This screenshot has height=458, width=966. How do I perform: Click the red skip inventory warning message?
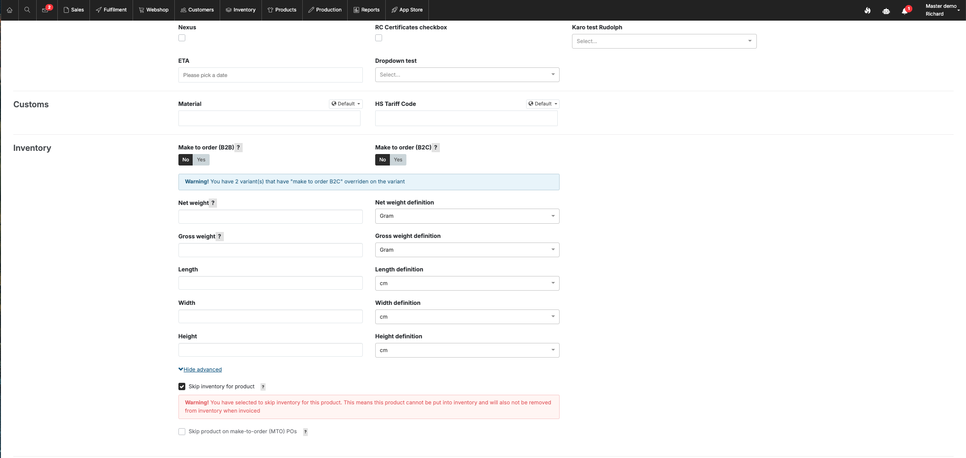[369, 407]
